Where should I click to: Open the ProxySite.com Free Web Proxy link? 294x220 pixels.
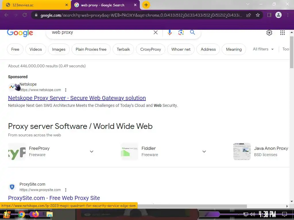[54, 198]
